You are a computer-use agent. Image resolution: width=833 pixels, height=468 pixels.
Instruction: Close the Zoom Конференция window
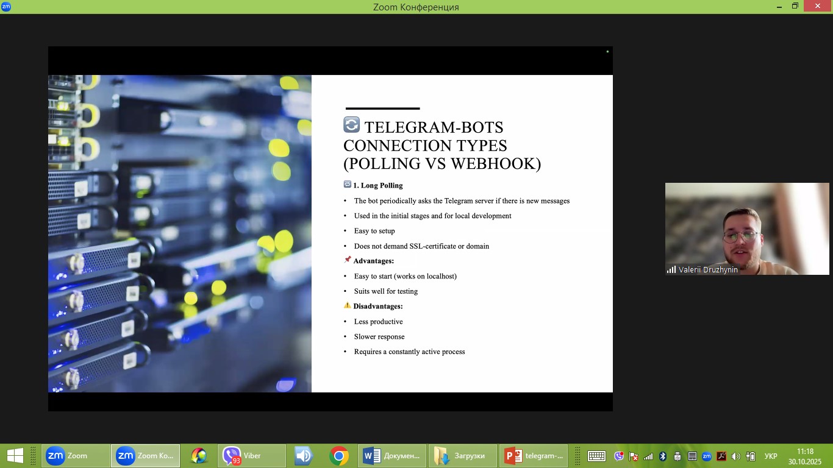click(x=818, y=7)
